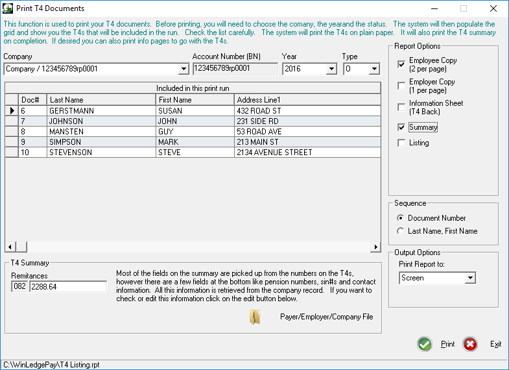Image resolution: width=509 pixels, height=370 pixels.
Task: Enable the Listing checkbox
Action: (x=402, y=143)
